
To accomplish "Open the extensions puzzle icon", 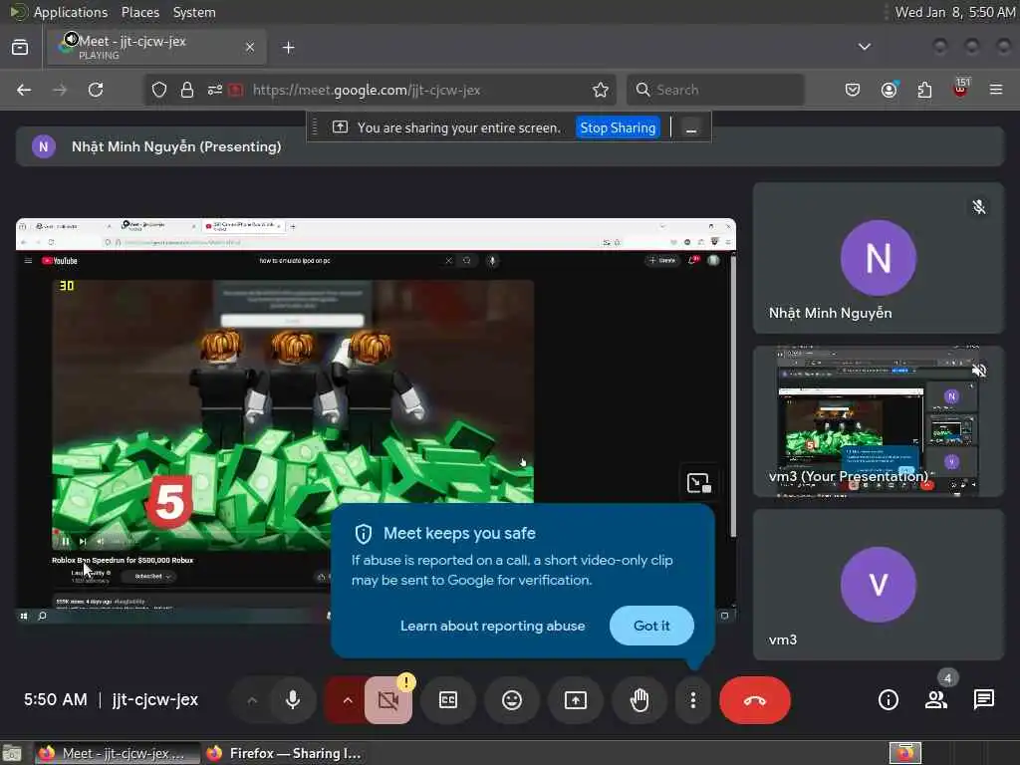I will (x=924, y=90).
